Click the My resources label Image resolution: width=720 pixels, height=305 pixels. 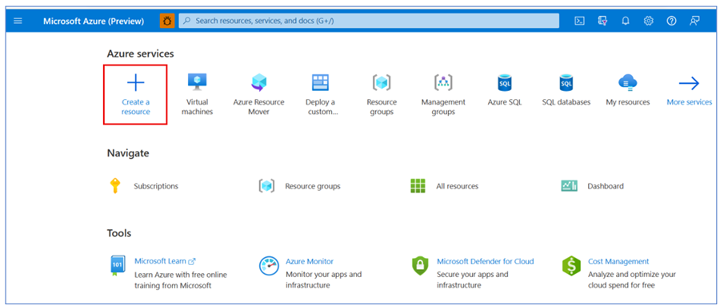628,102
